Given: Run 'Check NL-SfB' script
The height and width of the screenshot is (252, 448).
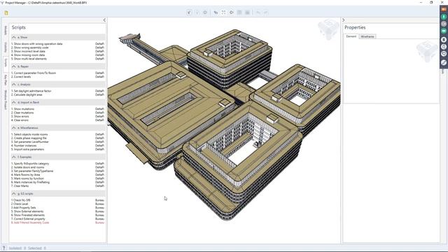Looking at the screenshot, I should click(20, 200).
